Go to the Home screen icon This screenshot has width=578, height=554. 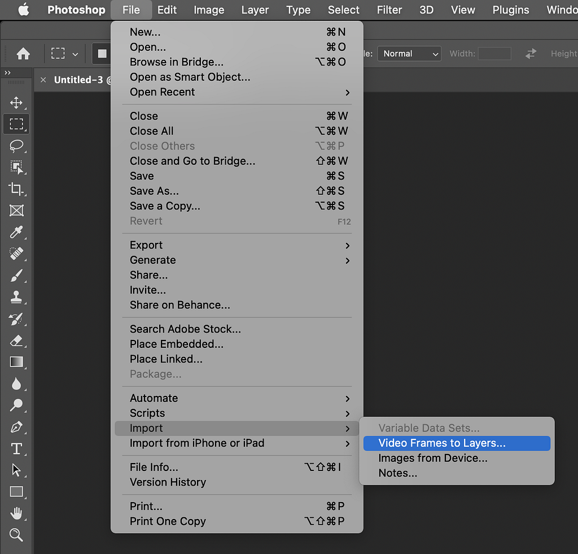click(23, 54)
